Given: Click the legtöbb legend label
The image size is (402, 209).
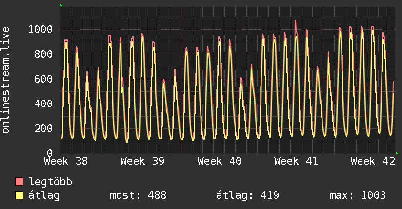Looking at the screenshot, I should click(50, 182).
